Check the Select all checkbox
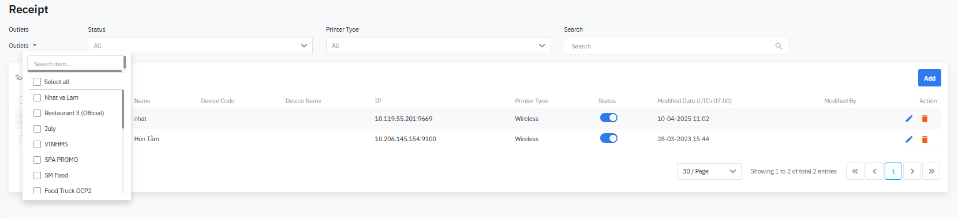The width and height of the screenshot is (958, 219). (37, 82)
